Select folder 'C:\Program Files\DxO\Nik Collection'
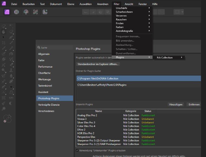Screen dimensions: 206x157 click(x=139, y=78)
